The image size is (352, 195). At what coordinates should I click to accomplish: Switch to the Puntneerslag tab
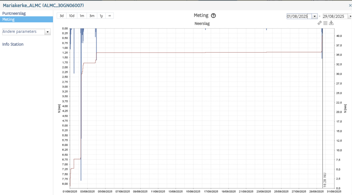tap(14, 13)
